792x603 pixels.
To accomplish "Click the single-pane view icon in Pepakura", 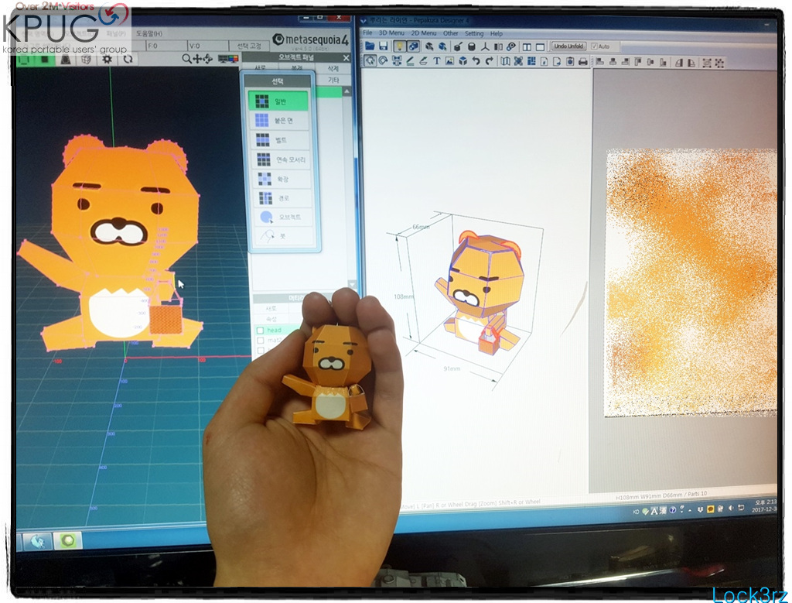I will tap(540, 47).
